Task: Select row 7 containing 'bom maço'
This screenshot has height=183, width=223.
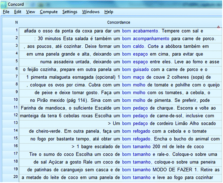Action: pyautogui.click(x=120, y=77)
